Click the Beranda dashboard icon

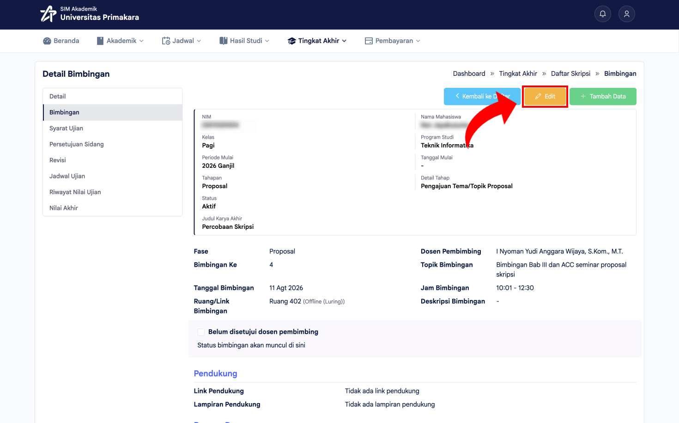[x=47, y=41]
